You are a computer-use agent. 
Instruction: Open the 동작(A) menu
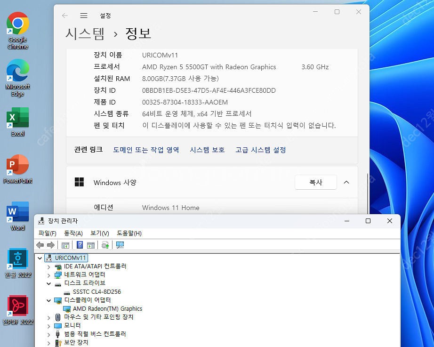tap(73, 234)
